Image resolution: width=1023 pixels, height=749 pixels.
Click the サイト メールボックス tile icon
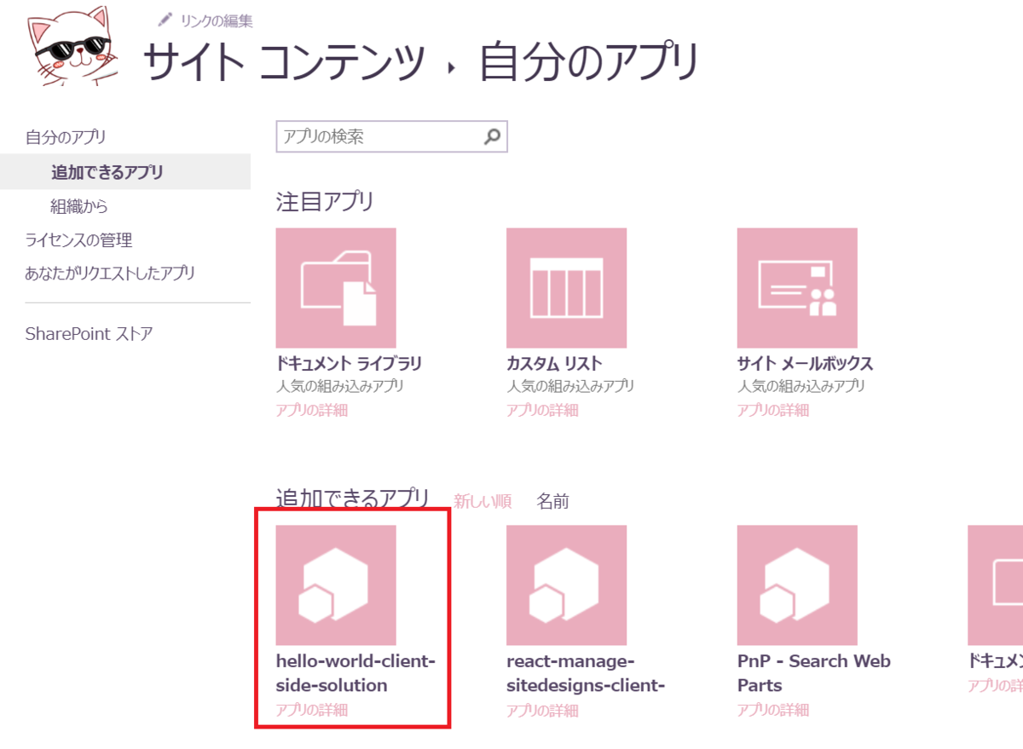click(797, 288)
